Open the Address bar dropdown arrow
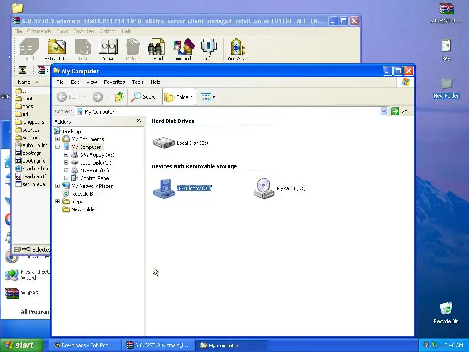The width and height of the screenshot is (469, 352). point(384,111)
